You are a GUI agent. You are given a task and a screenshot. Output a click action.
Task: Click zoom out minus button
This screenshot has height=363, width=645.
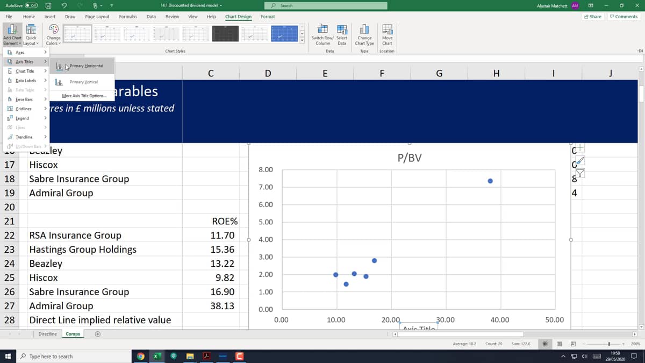point(584,344)
